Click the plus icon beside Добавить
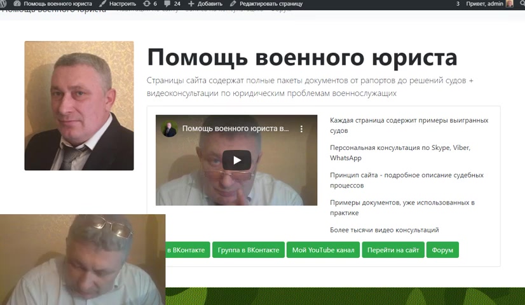The image size is (525, 305). (x=191, y=4)
